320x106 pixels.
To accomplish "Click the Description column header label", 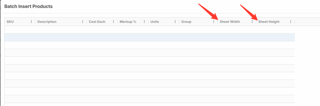I will [x=47, y=22].
